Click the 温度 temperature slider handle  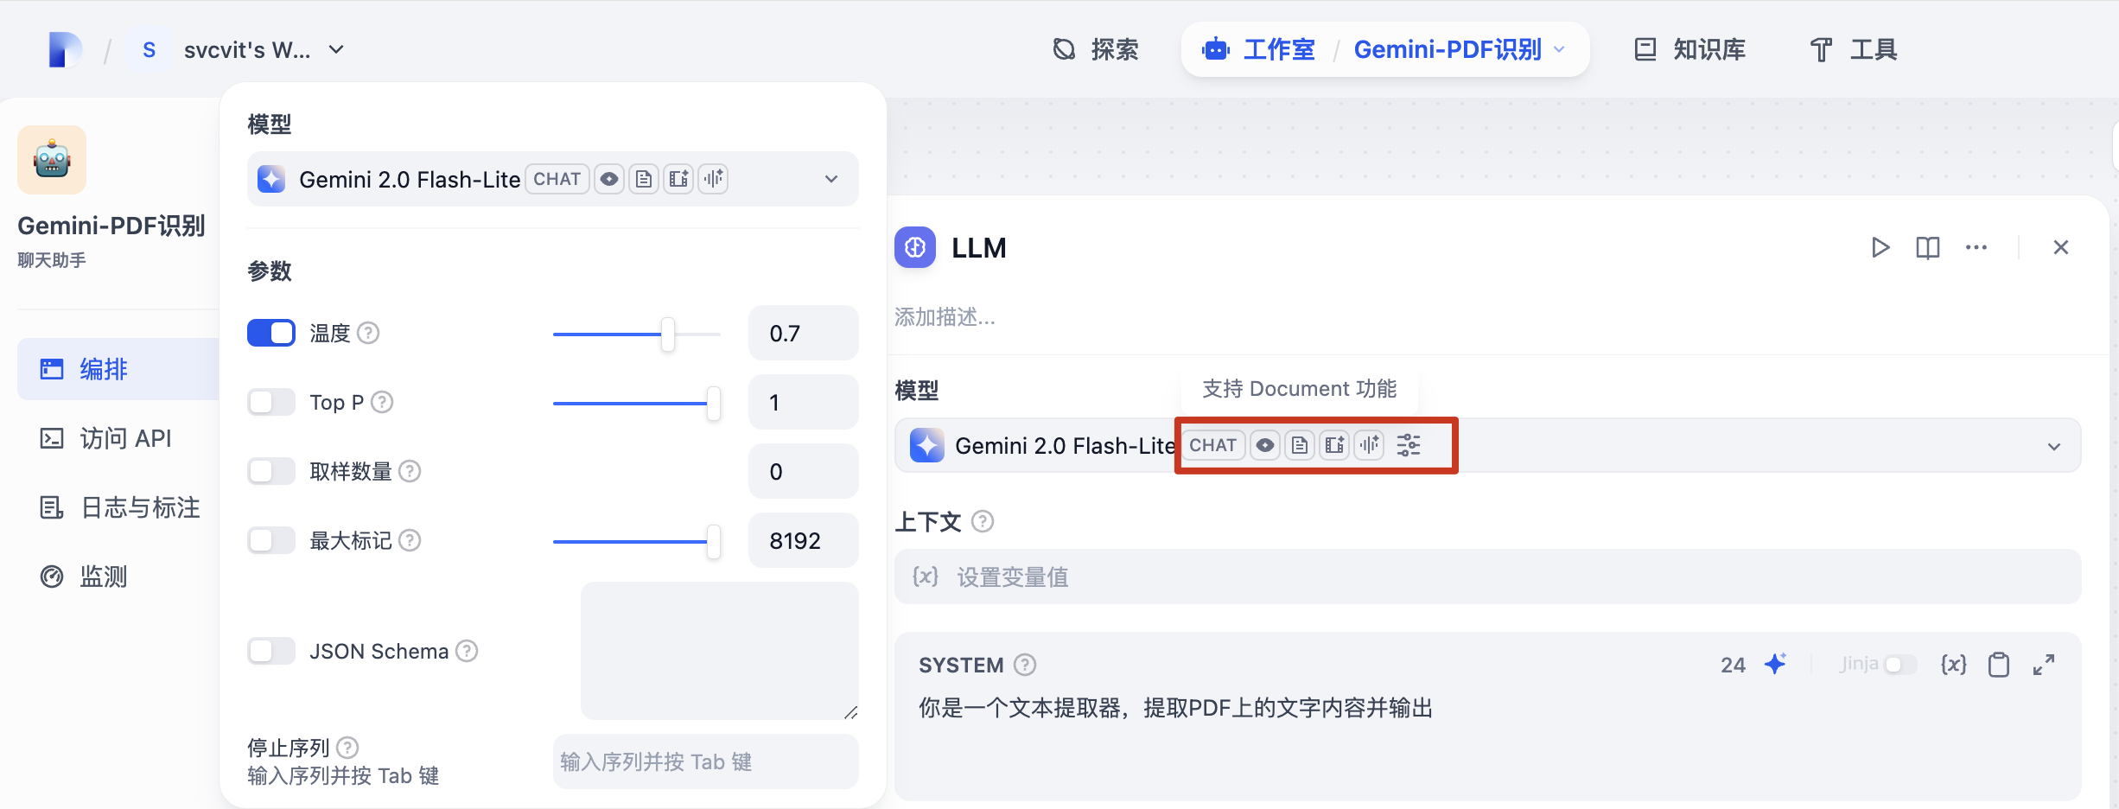[667, 334]
